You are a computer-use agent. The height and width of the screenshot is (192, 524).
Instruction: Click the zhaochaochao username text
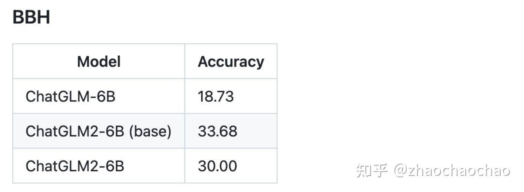tap(459, 171)
